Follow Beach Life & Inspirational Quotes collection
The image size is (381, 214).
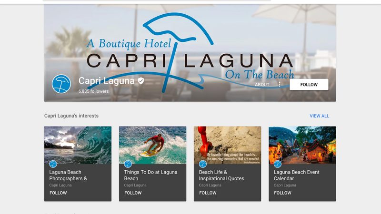coord(208,193)
